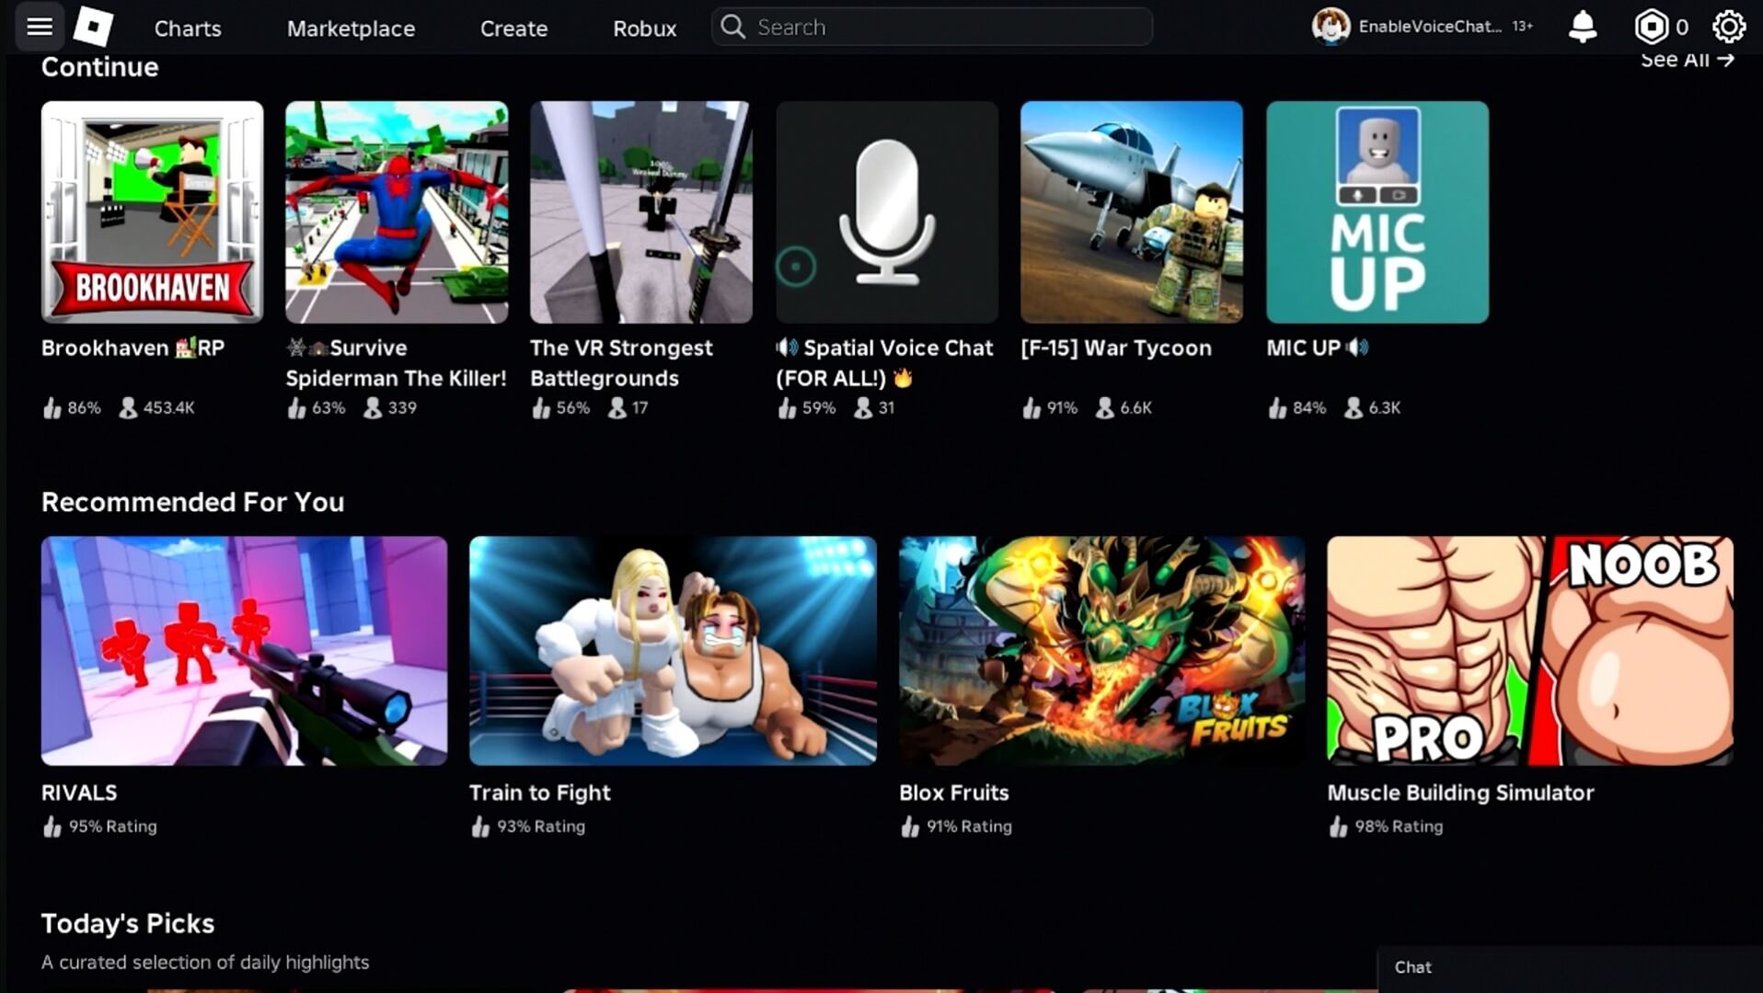
Task: Click the 453.4K player count text
Action: [x=169, y=407]
